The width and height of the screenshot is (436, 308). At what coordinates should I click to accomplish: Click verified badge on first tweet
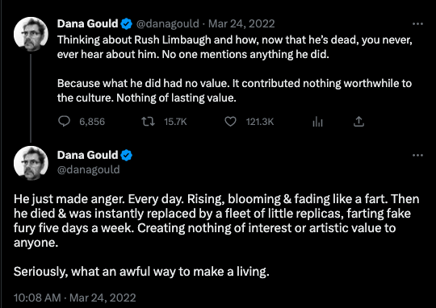pyautogui.click(x=127, y=24)
